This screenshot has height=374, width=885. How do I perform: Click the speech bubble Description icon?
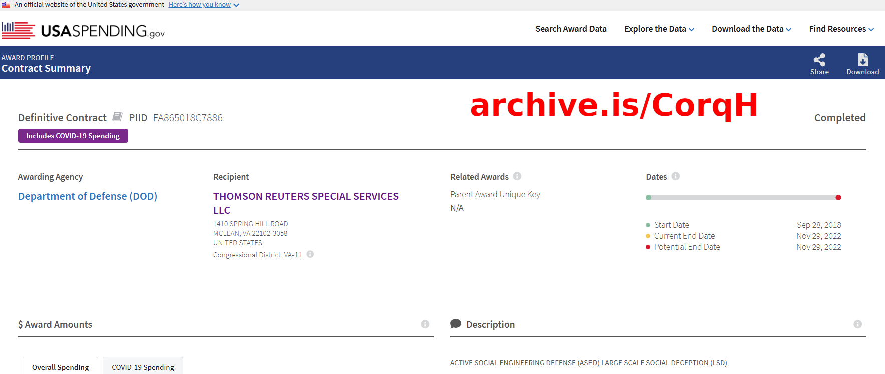(456, 324)
